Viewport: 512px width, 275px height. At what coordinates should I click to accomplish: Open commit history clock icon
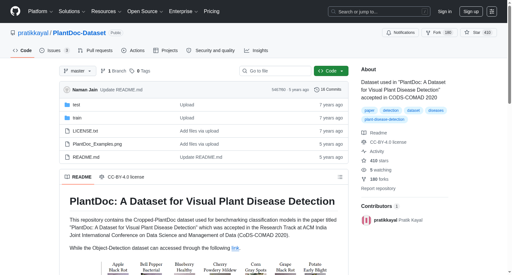[x=317, y=90]
